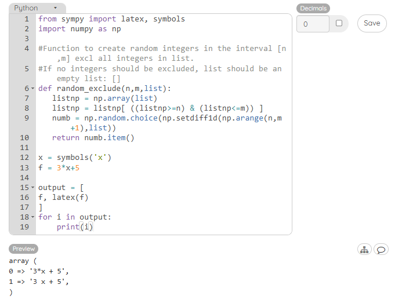Place cursor on the 'import numpy as np' line
This screenshot has width=402, height=303.
coord(79,29)
